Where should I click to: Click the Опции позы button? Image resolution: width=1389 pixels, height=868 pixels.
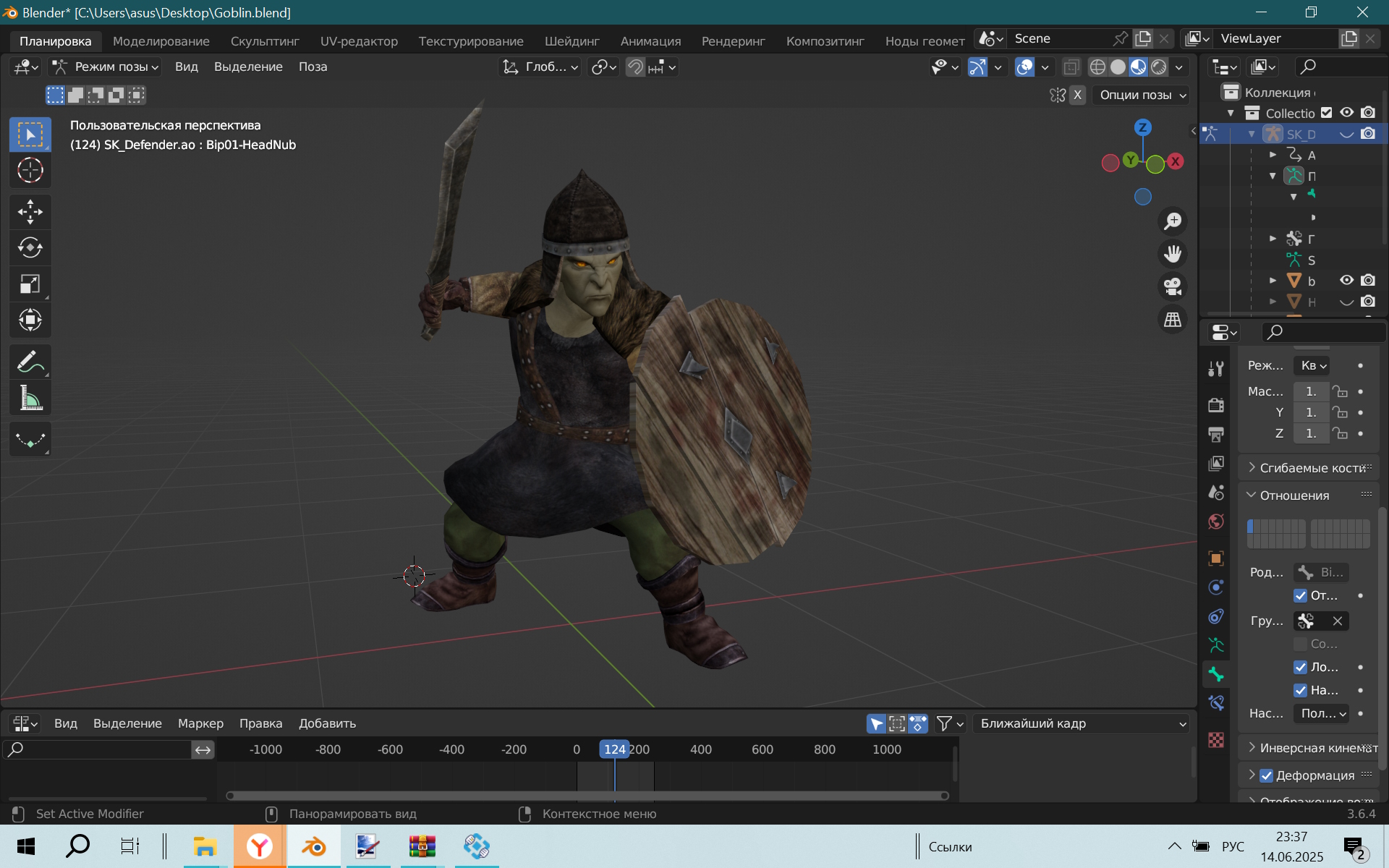coord(1141,95)
